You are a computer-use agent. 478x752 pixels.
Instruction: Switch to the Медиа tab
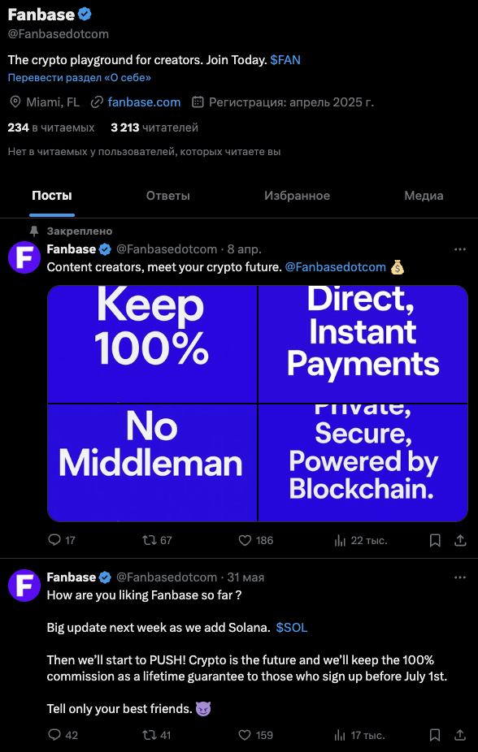424,196
